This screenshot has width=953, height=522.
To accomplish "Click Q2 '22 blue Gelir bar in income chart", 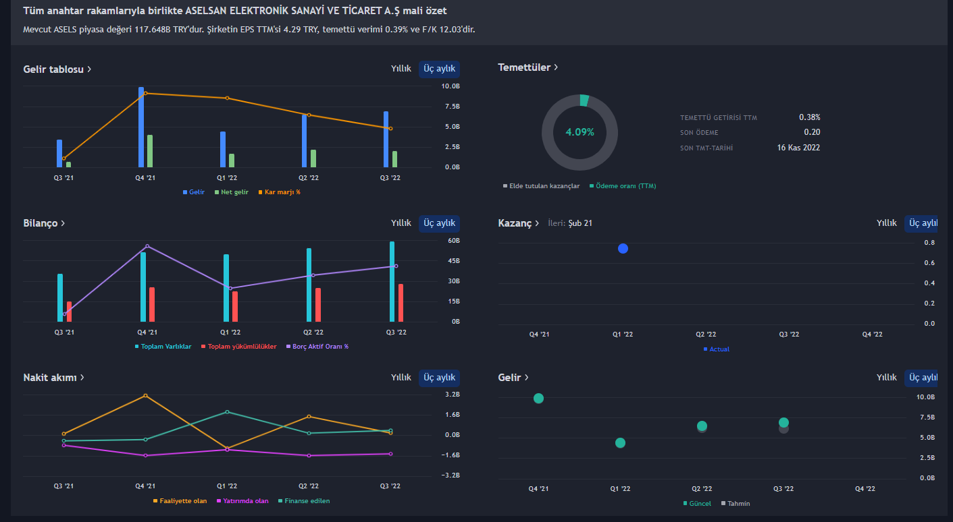I will 305,141.
